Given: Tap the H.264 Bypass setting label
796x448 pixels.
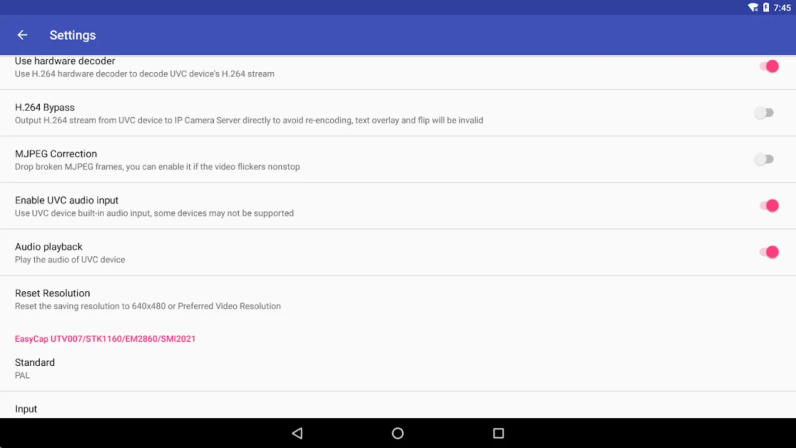Looking at the screenshot, I should pyautogui.click(x=45, y=107).
